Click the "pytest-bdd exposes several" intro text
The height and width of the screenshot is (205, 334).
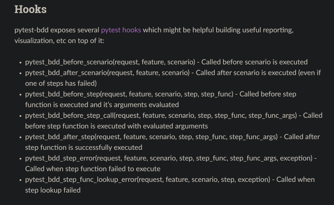[57, 30]
